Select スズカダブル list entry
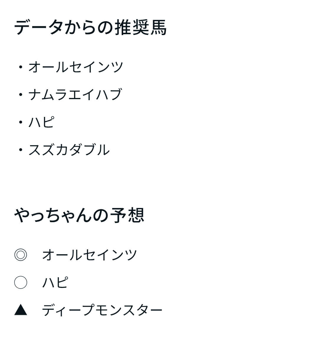This screenshot has height=354, width=310. (x=69, y=150)
